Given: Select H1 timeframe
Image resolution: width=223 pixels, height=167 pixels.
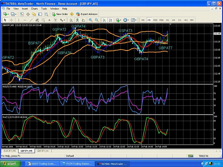Looking at the screenshot, I should [168, 20].
